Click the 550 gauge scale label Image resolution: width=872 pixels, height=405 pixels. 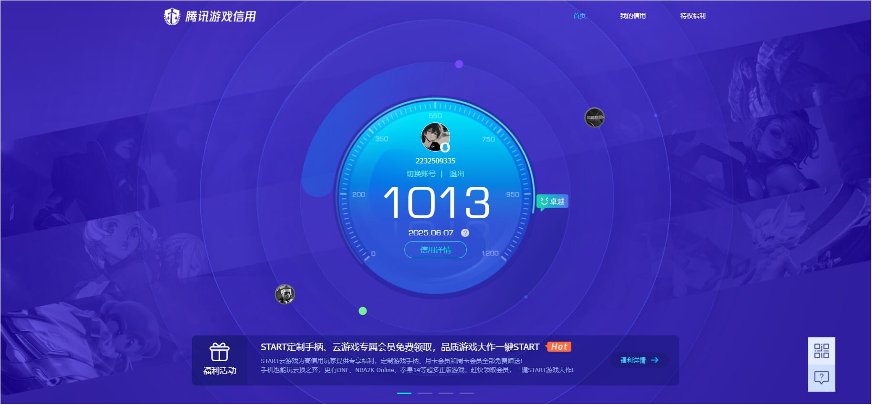point(435,116)
